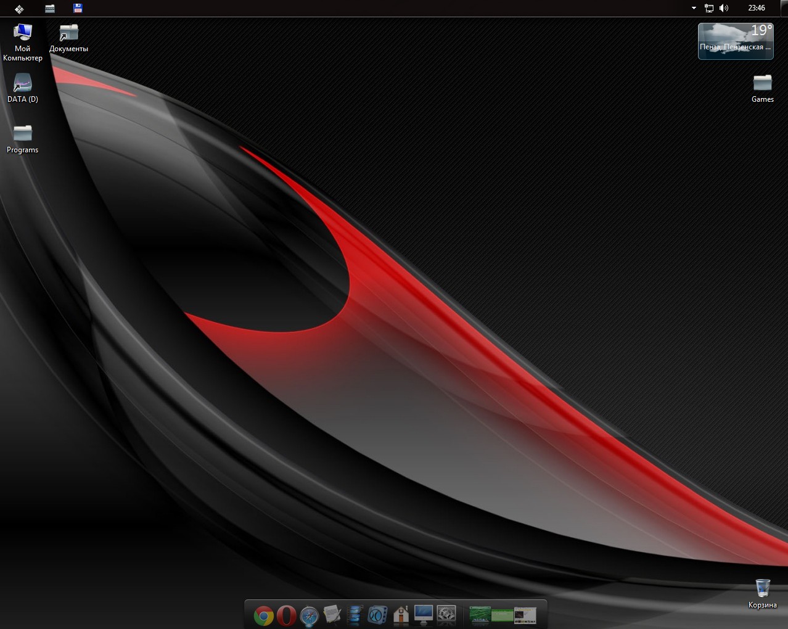Viewport: 788px width, 629px height.
Task: Click the 23:46 clock in top bar
Action: (756, 9)
